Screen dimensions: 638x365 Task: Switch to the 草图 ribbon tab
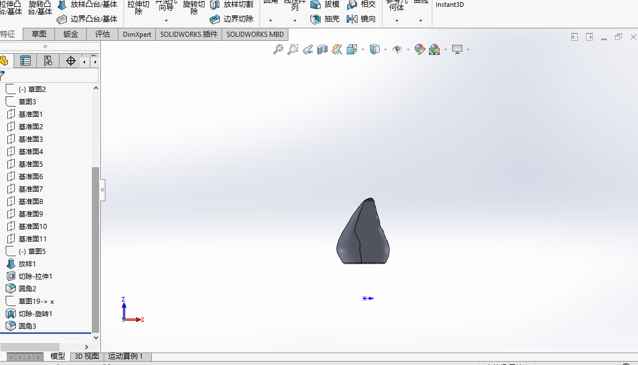[39, 34]
